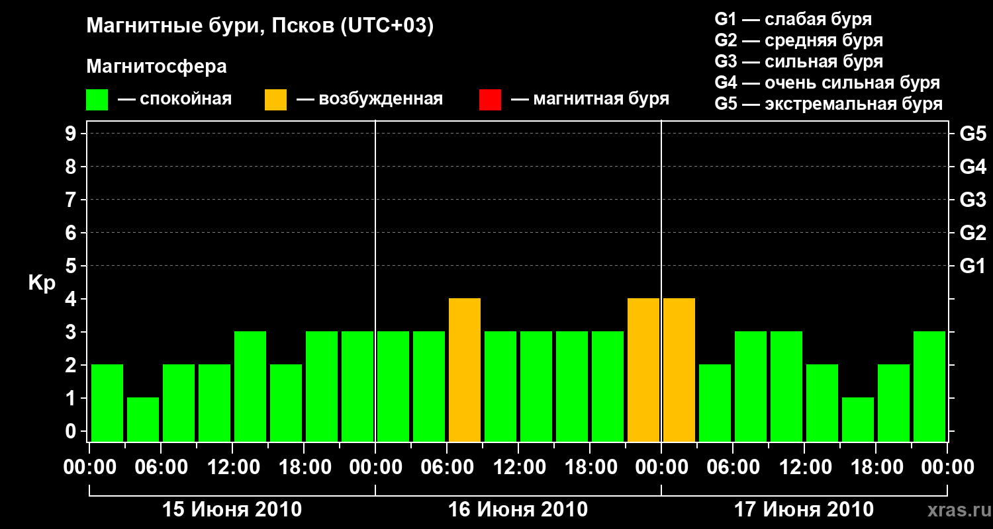Click the green bar starting 00:00 on 16 Июня
Image resolution: width=993 pixels, height=529 pixels.
coord(393,386)
